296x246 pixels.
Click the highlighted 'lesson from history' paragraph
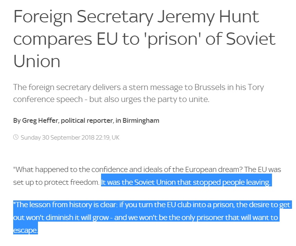tap(152, 218)
